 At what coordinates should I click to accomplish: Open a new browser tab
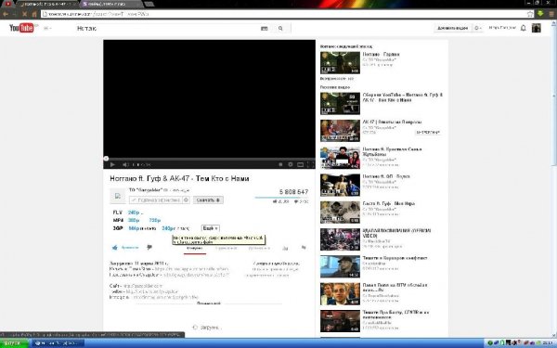pos(149,4)
